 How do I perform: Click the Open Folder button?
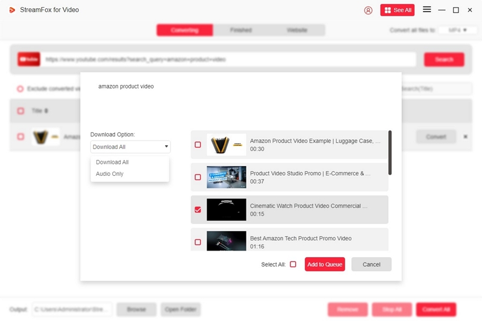(181, 310)
